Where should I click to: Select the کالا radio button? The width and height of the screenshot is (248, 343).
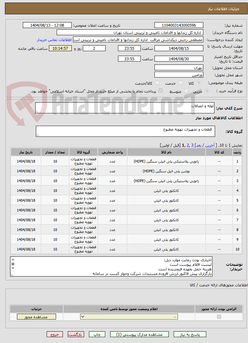click(x=199, y=83)
